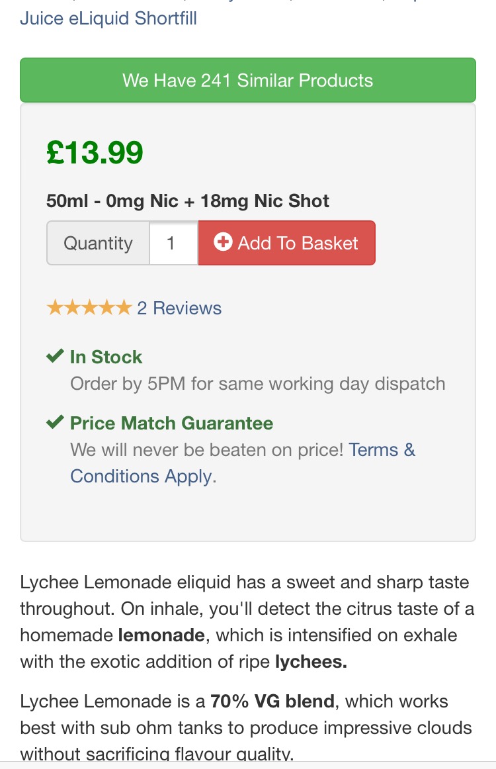Click the bold word lemonade in description
496x769 pixels.
[161, 635]
